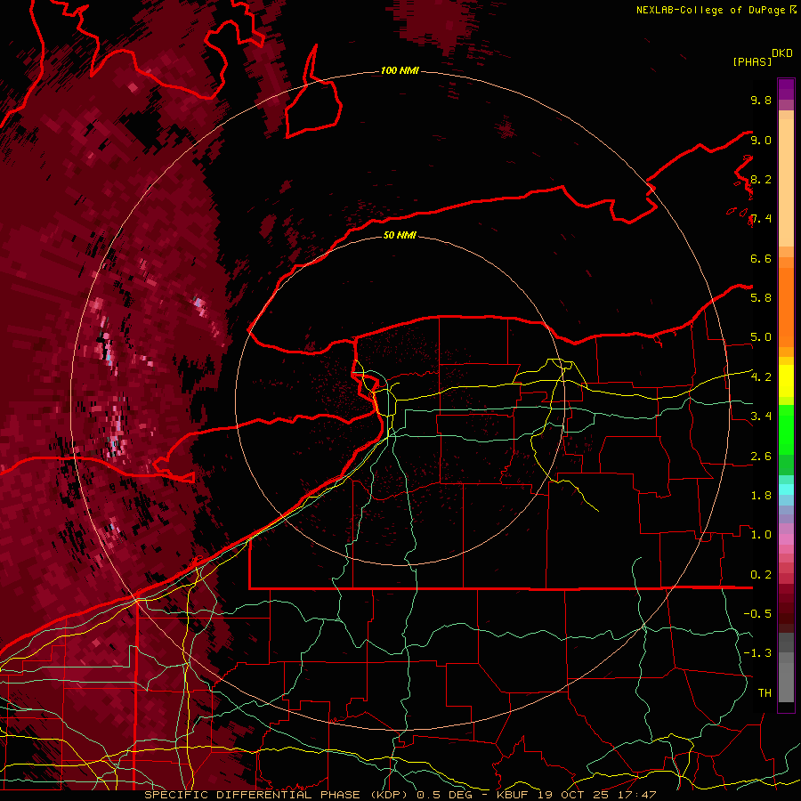
Task: Pick the orange band of the color bar
Action: pos(786,308)
